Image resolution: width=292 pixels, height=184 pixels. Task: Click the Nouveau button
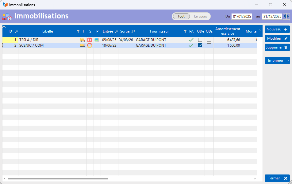(x=277, y=29)
